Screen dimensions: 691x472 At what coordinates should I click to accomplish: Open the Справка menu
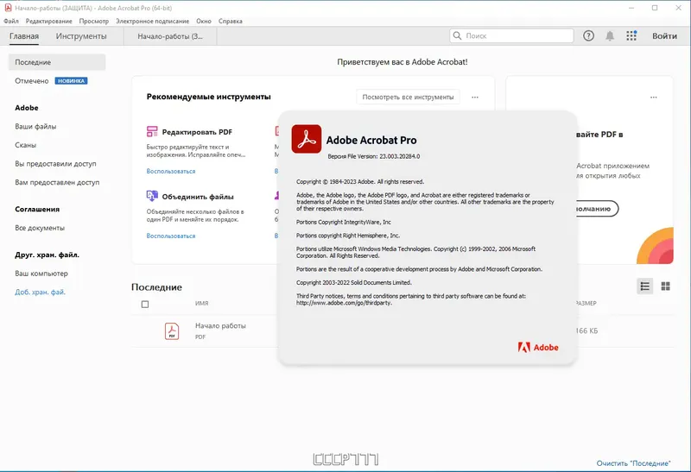[x=231, y=21]
